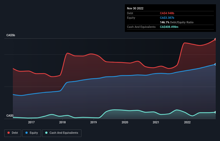
Task: Toggle the Debt series legend button
Action: (13, 133)
